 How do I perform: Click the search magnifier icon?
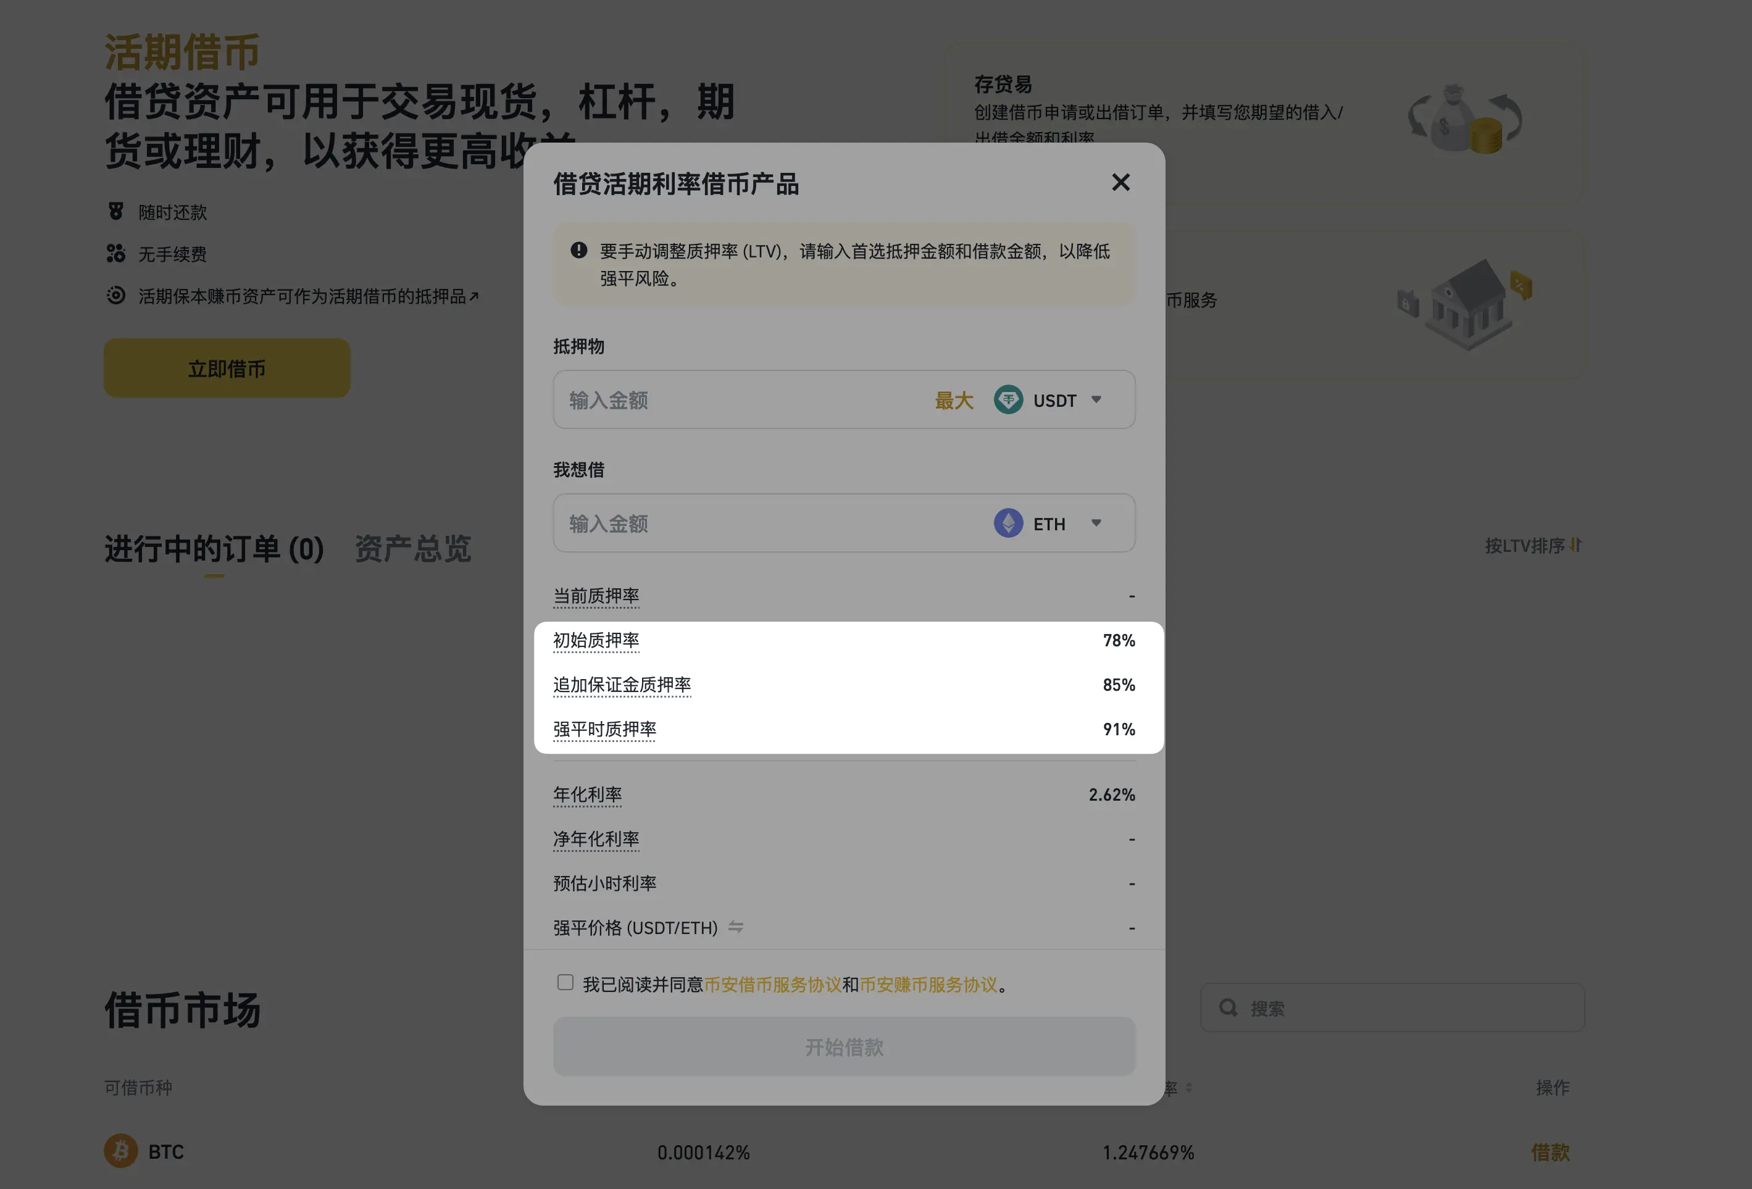tap(1228, 1008)
